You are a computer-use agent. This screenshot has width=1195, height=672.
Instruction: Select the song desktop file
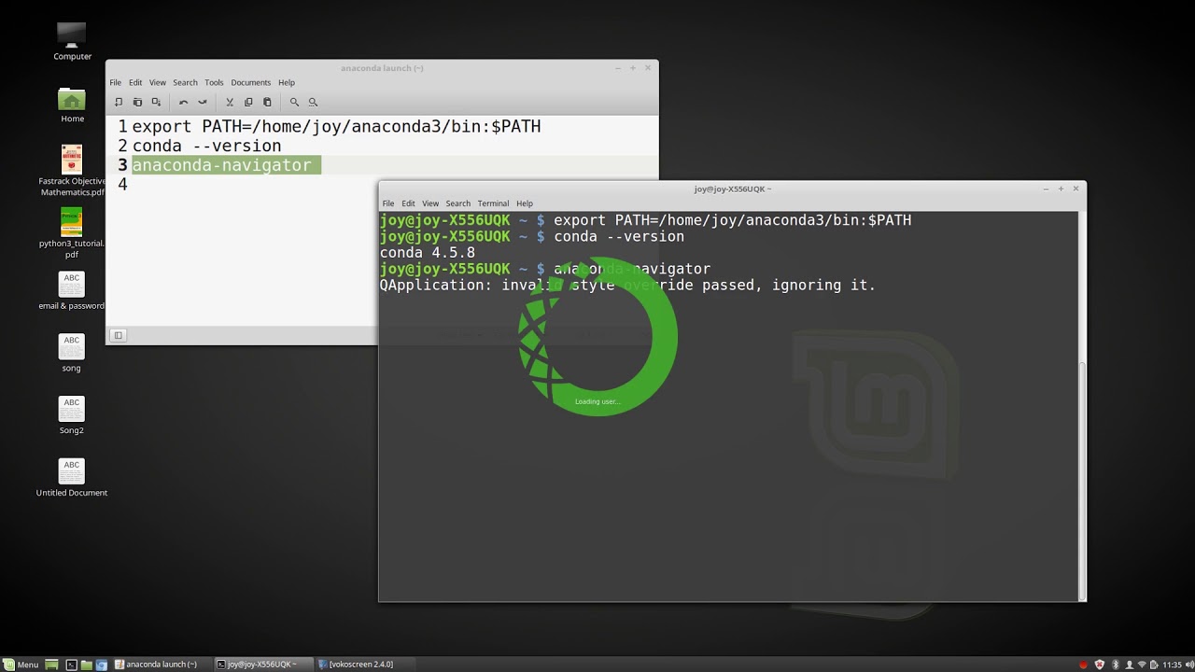click(72, 353)
